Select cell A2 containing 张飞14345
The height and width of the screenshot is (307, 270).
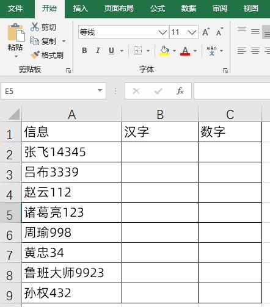click(71, 152)
